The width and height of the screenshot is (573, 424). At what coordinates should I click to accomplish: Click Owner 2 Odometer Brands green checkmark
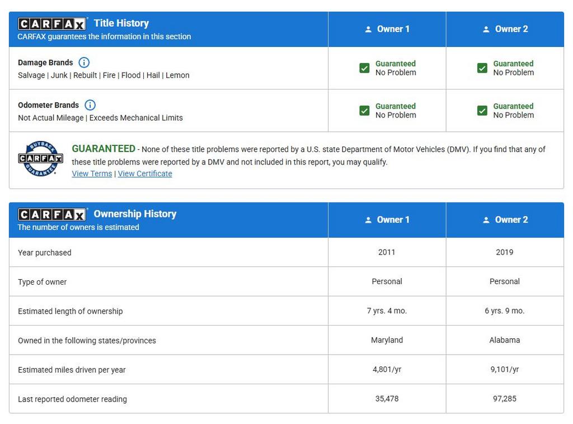tap(482, 111)
